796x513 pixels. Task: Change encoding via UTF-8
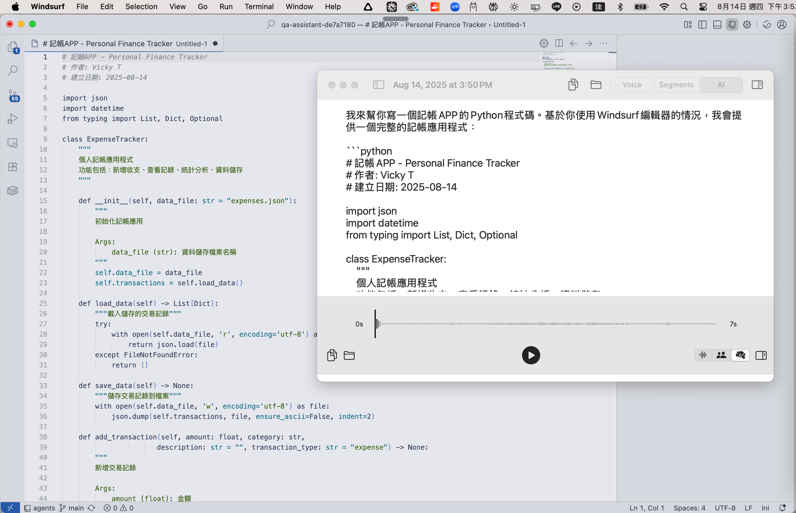(x=725, y=508)
